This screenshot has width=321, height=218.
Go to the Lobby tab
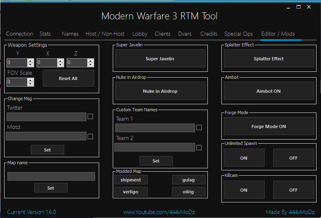coord(140,34)
